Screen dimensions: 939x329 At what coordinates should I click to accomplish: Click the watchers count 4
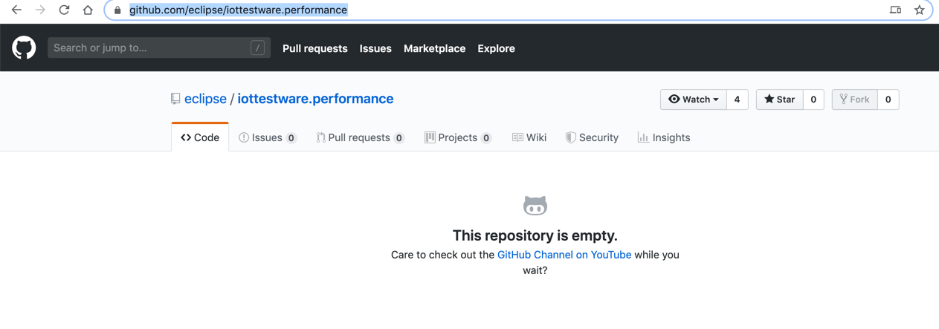click(x=737, y=100)
